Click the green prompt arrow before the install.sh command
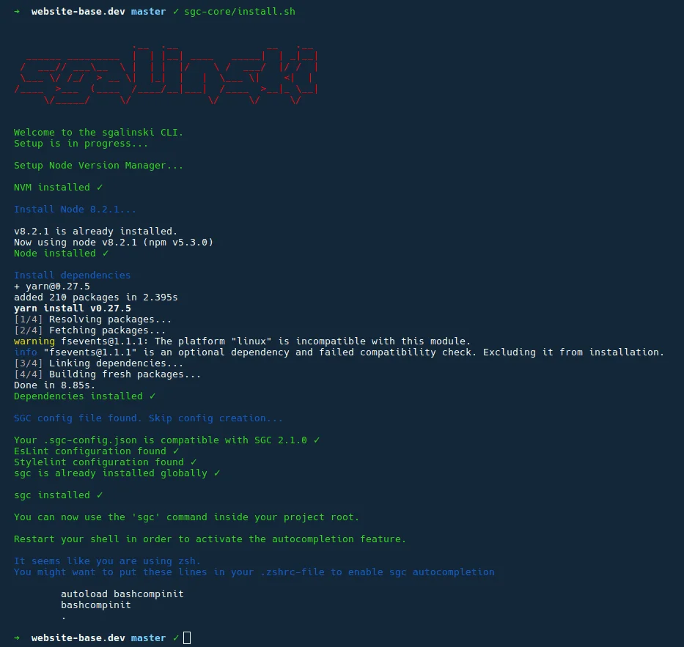 point(17,12)
